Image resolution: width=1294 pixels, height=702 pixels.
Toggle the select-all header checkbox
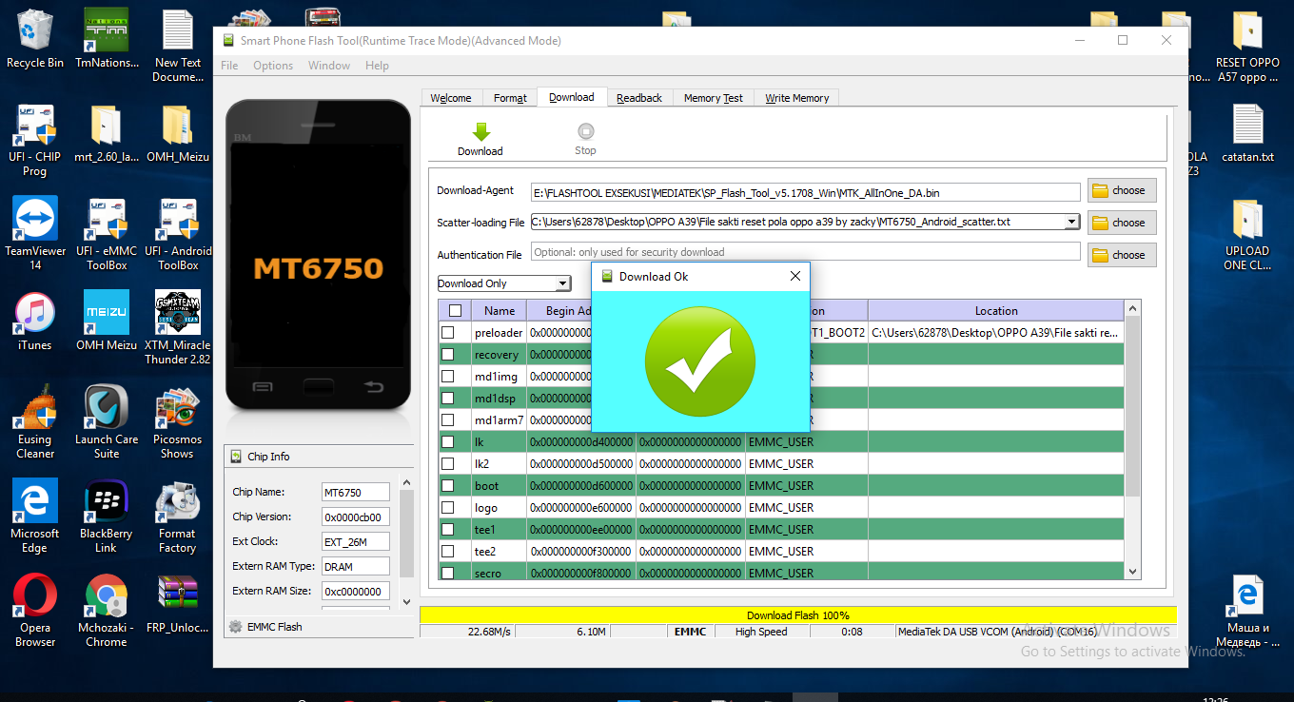point(455,310)
